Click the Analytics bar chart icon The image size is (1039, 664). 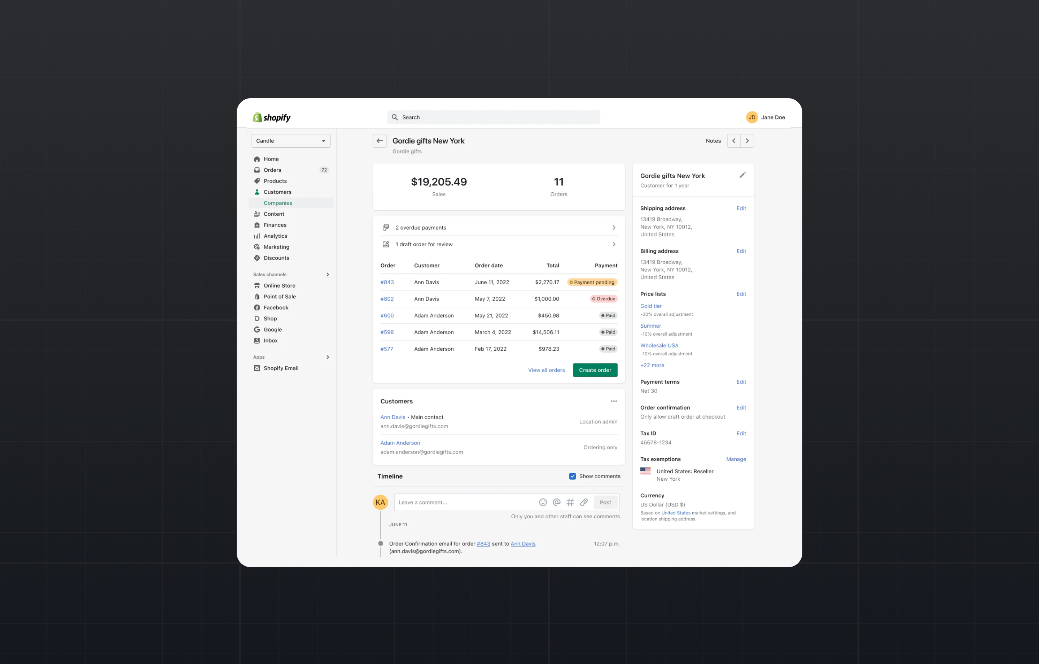tap(257, 236)
